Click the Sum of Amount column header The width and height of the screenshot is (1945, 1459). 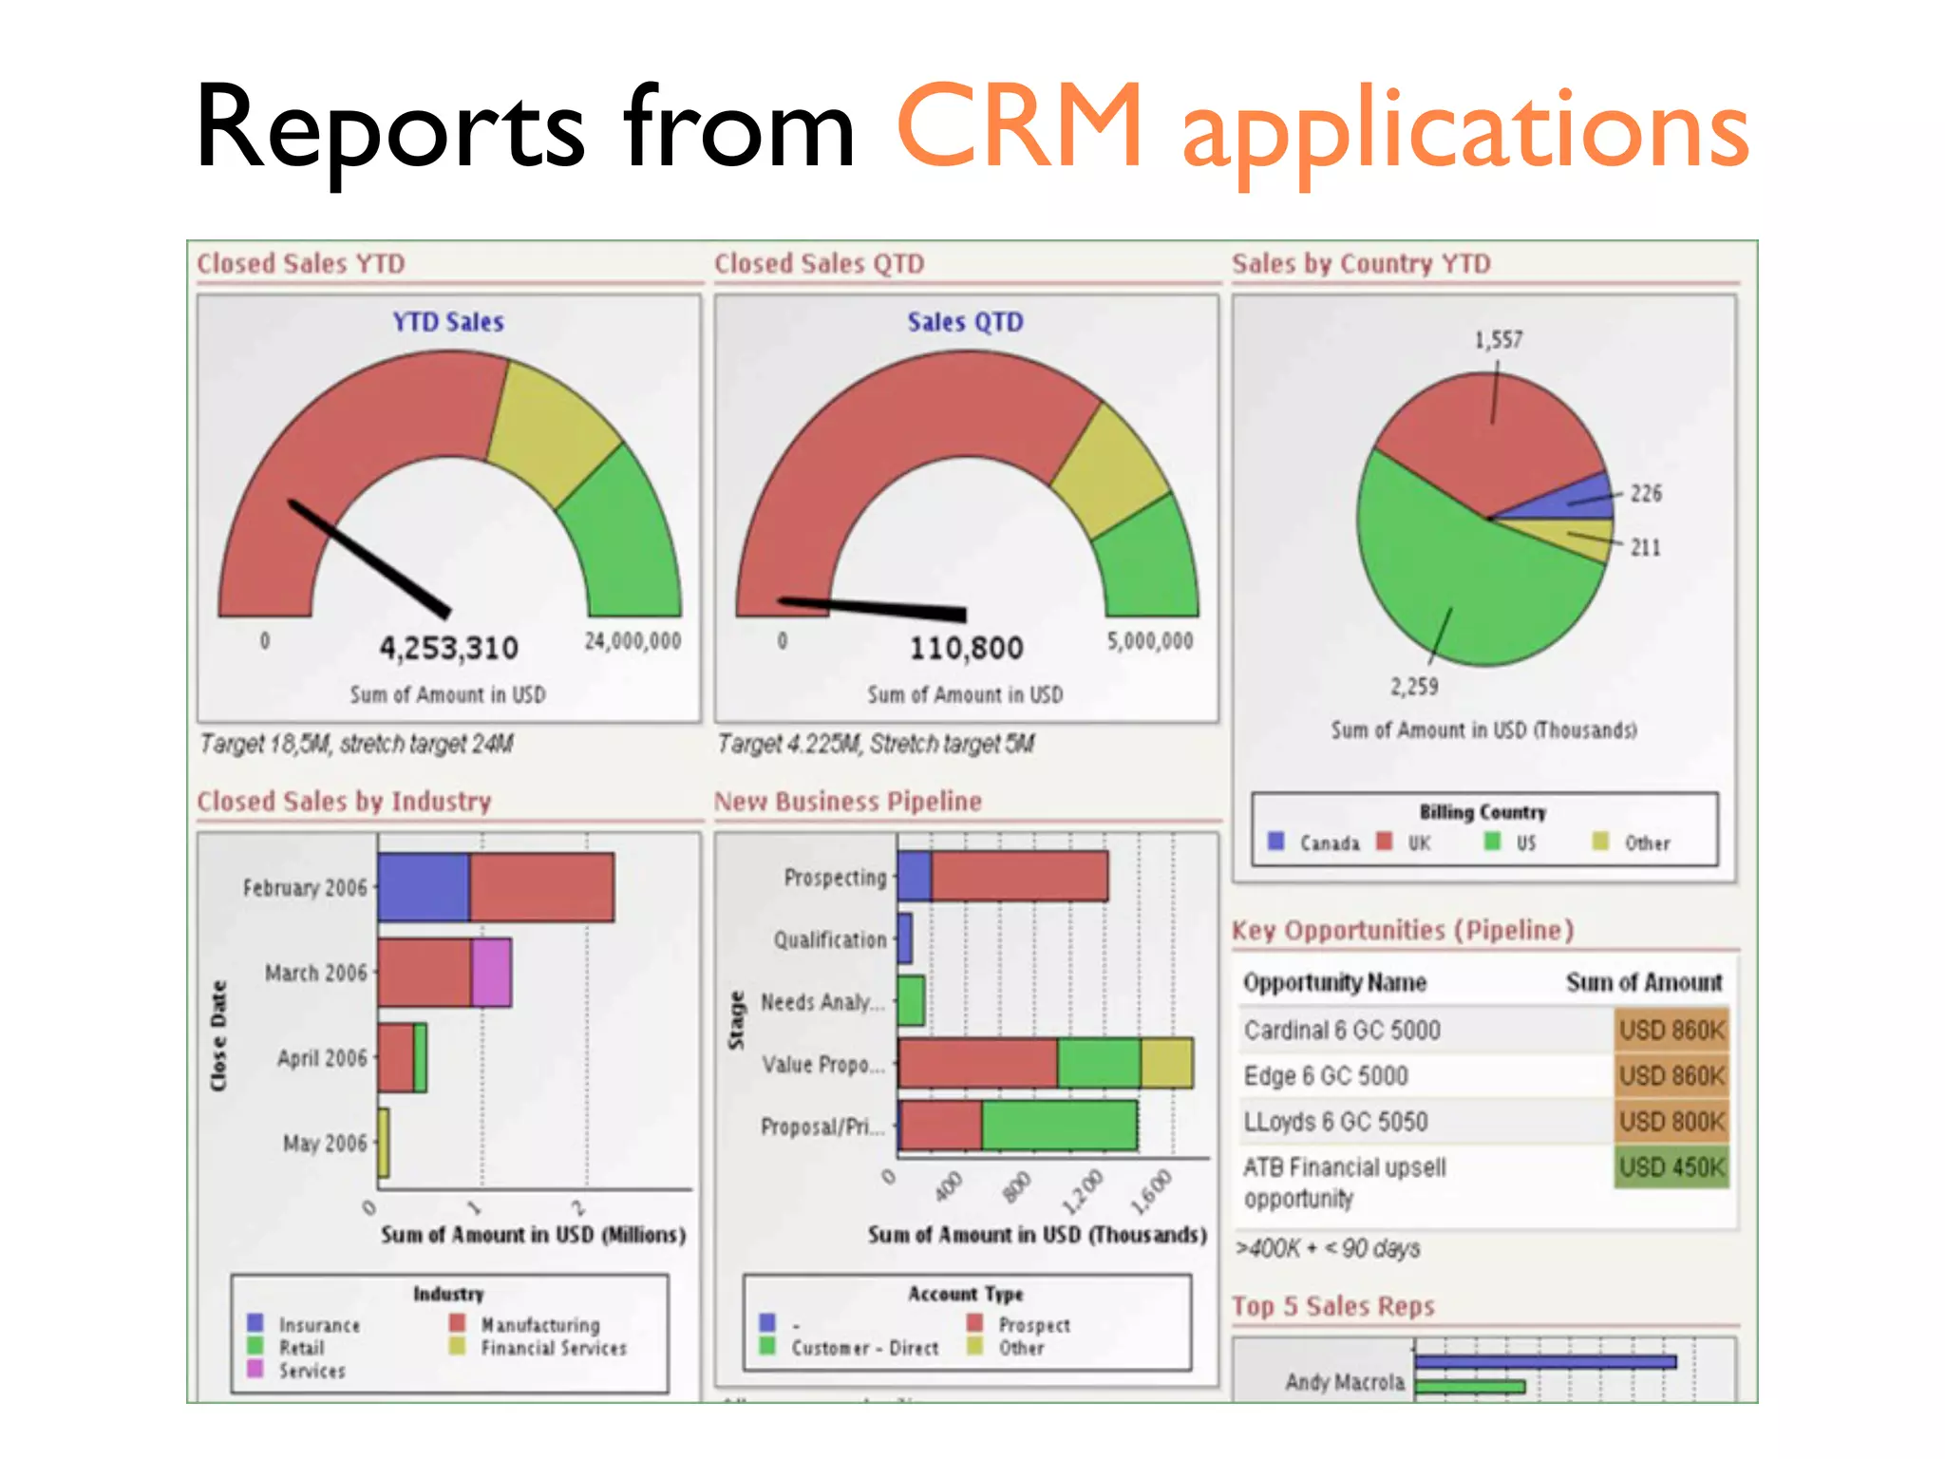1643,983
